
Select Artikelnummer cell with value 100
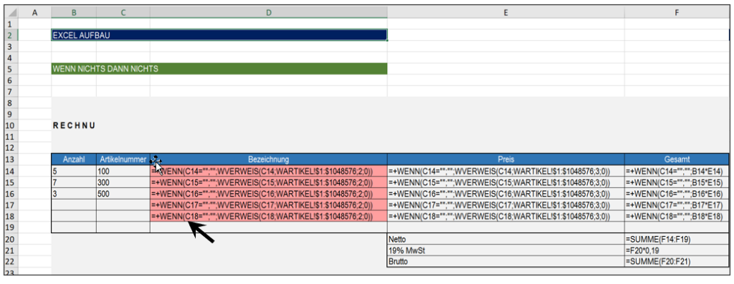(123, 171)
